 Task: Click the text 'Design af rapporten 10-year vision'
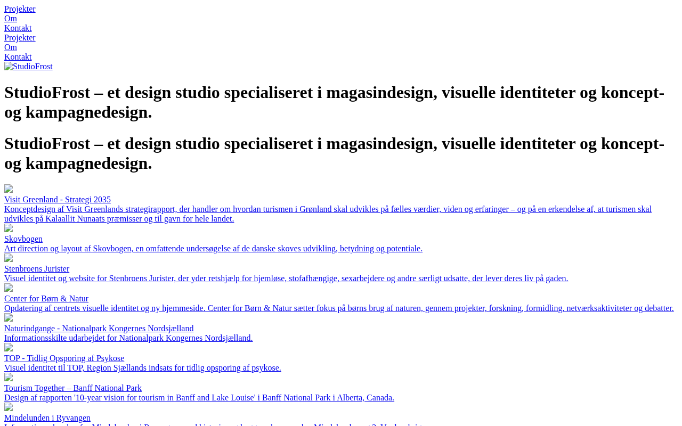point(199,398)
